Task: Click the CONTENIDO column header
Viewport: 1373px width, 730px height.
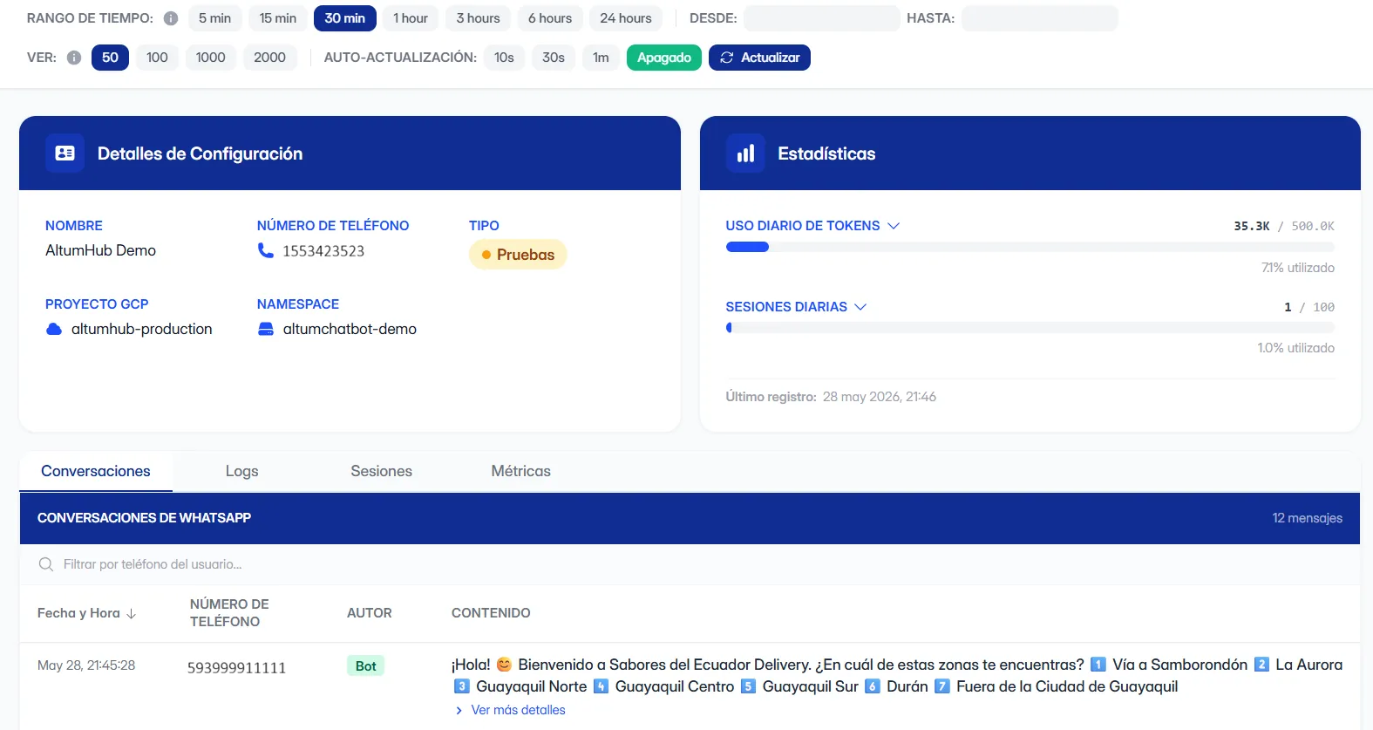Action: [x=491, y=613]
